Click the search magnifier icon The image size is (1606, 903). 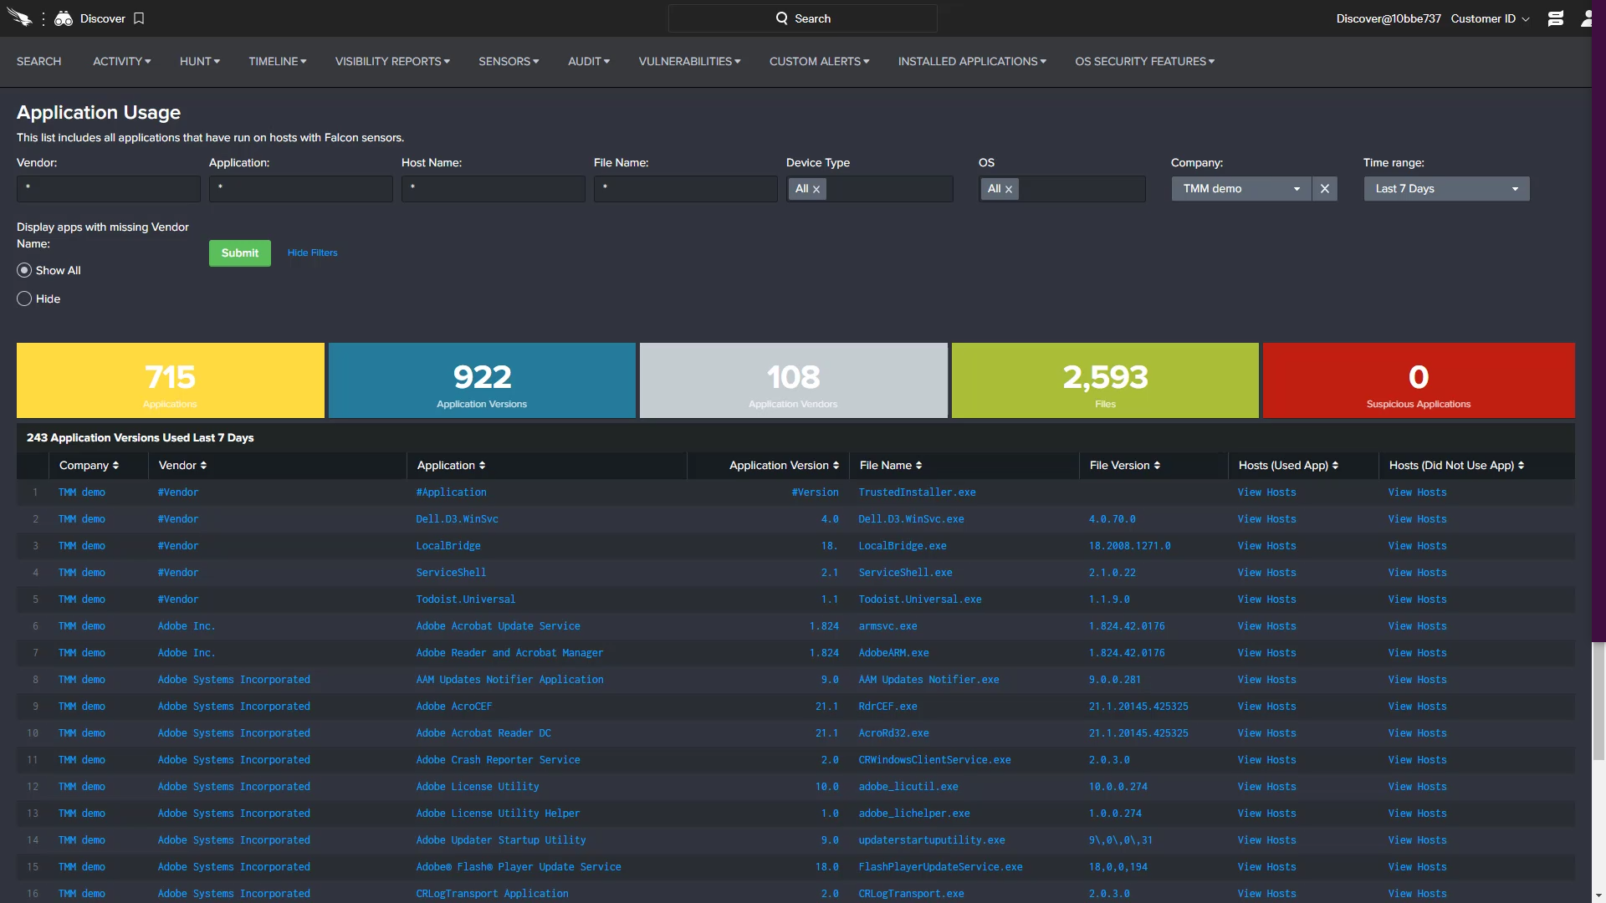pos(782,18)
